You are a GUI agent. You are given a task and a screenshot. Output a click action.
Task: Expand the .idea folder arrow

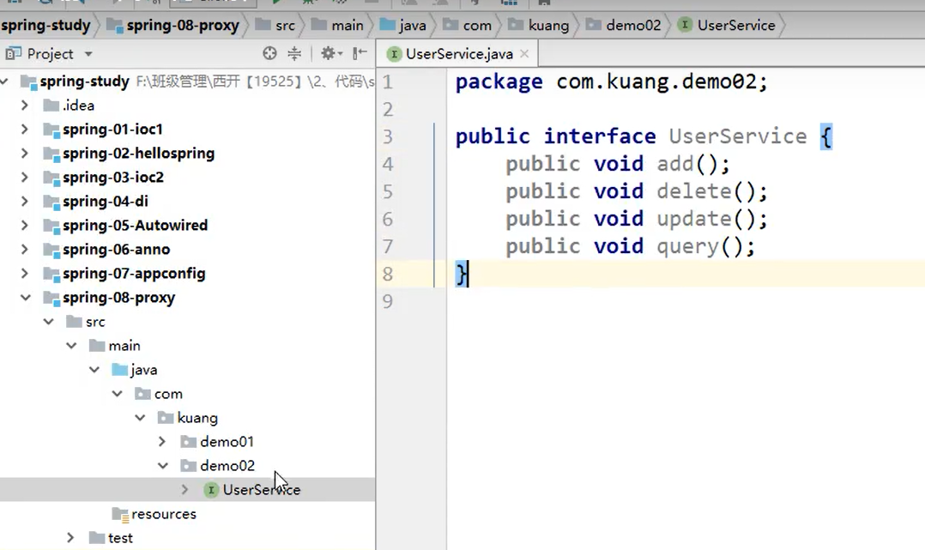tap(25, 105)
